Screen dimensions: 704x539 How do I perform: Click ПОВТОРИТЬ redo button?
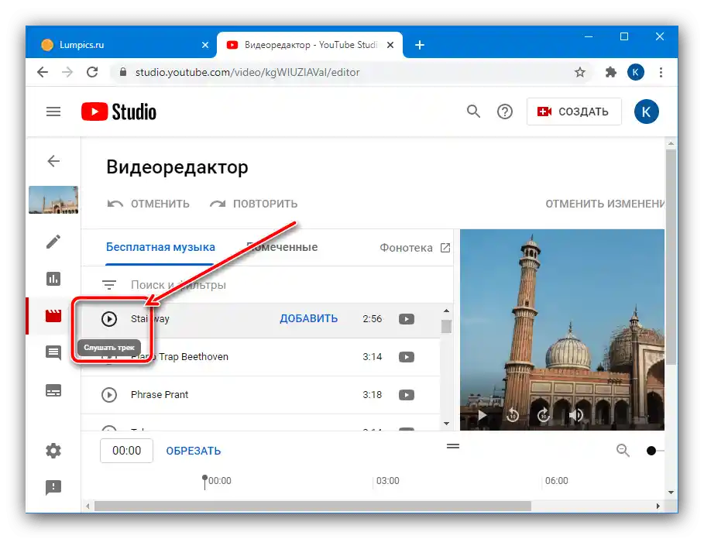pyautogui.click(x=253, y=204)
